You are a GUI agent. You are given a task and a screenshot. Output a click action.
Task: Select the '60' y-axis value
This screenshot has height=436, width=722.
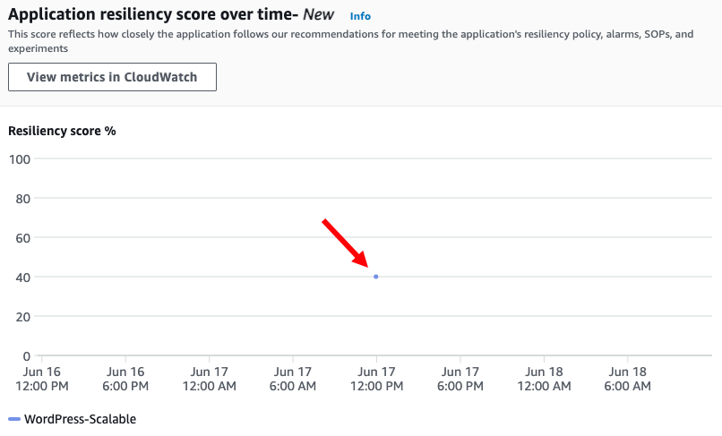coord(23,238)
